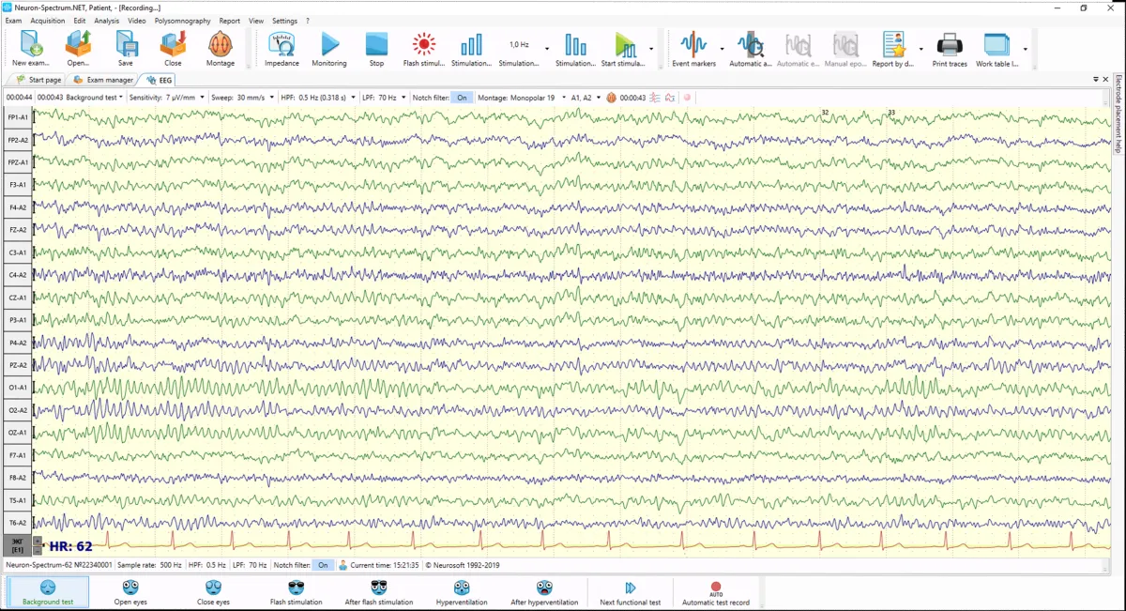Choose the Hyperventilation test
This screenshot has width=1126, height=611.
tap(462, 592)
